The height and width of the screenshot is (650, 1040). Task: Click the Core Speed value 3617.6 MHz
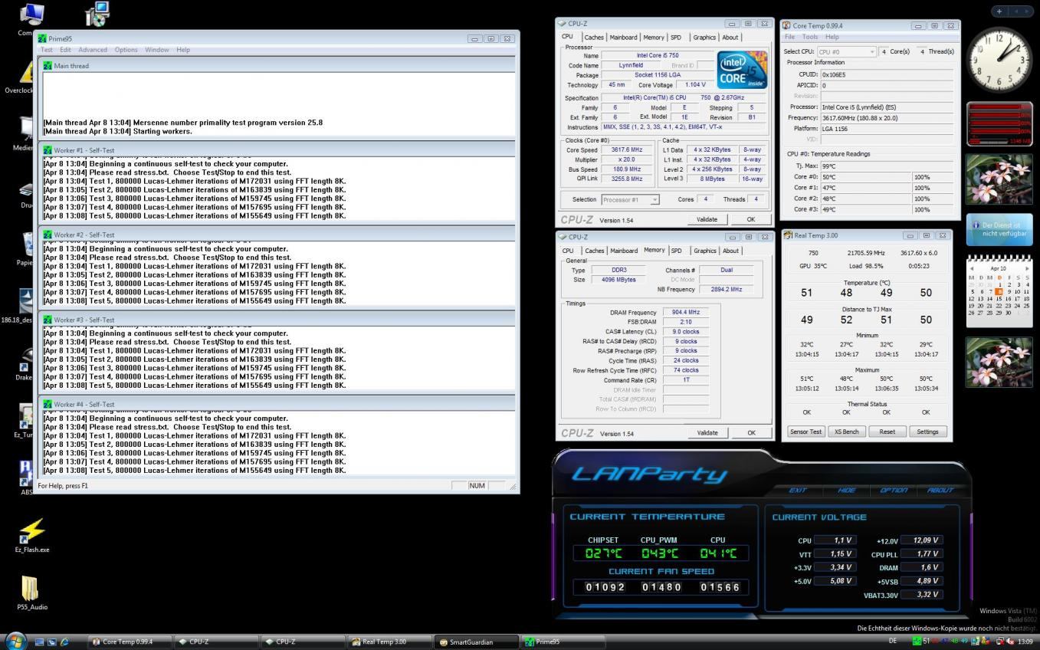[x=626, y=149]
